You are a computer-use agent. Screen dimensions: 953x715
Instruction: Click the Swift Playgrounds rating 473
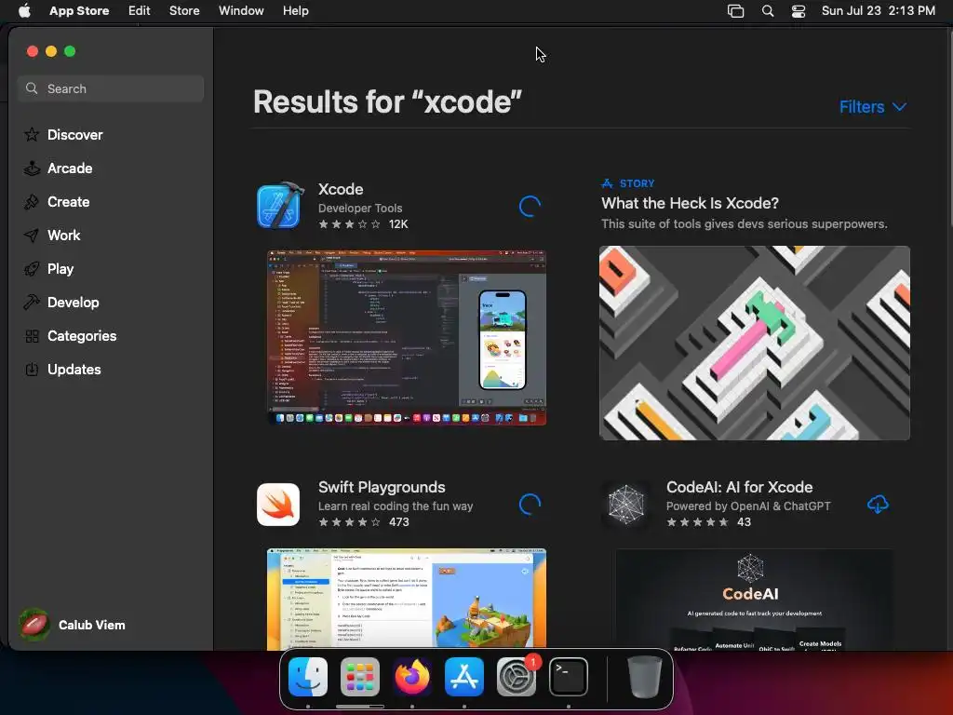(x=364, y=521)
